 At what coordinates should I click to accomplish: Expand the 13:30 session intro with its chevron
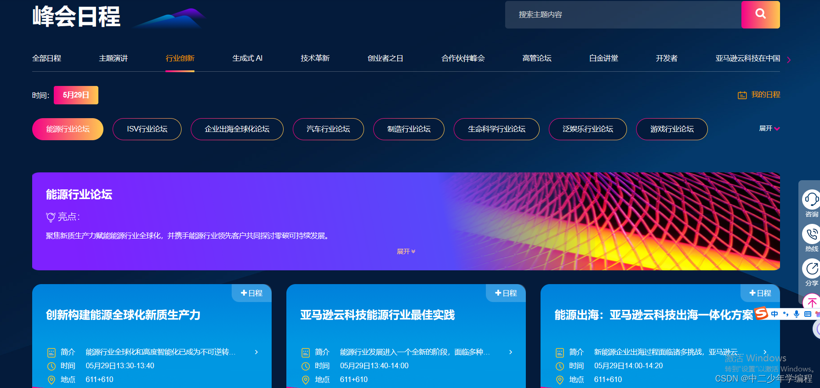(256, 352)
